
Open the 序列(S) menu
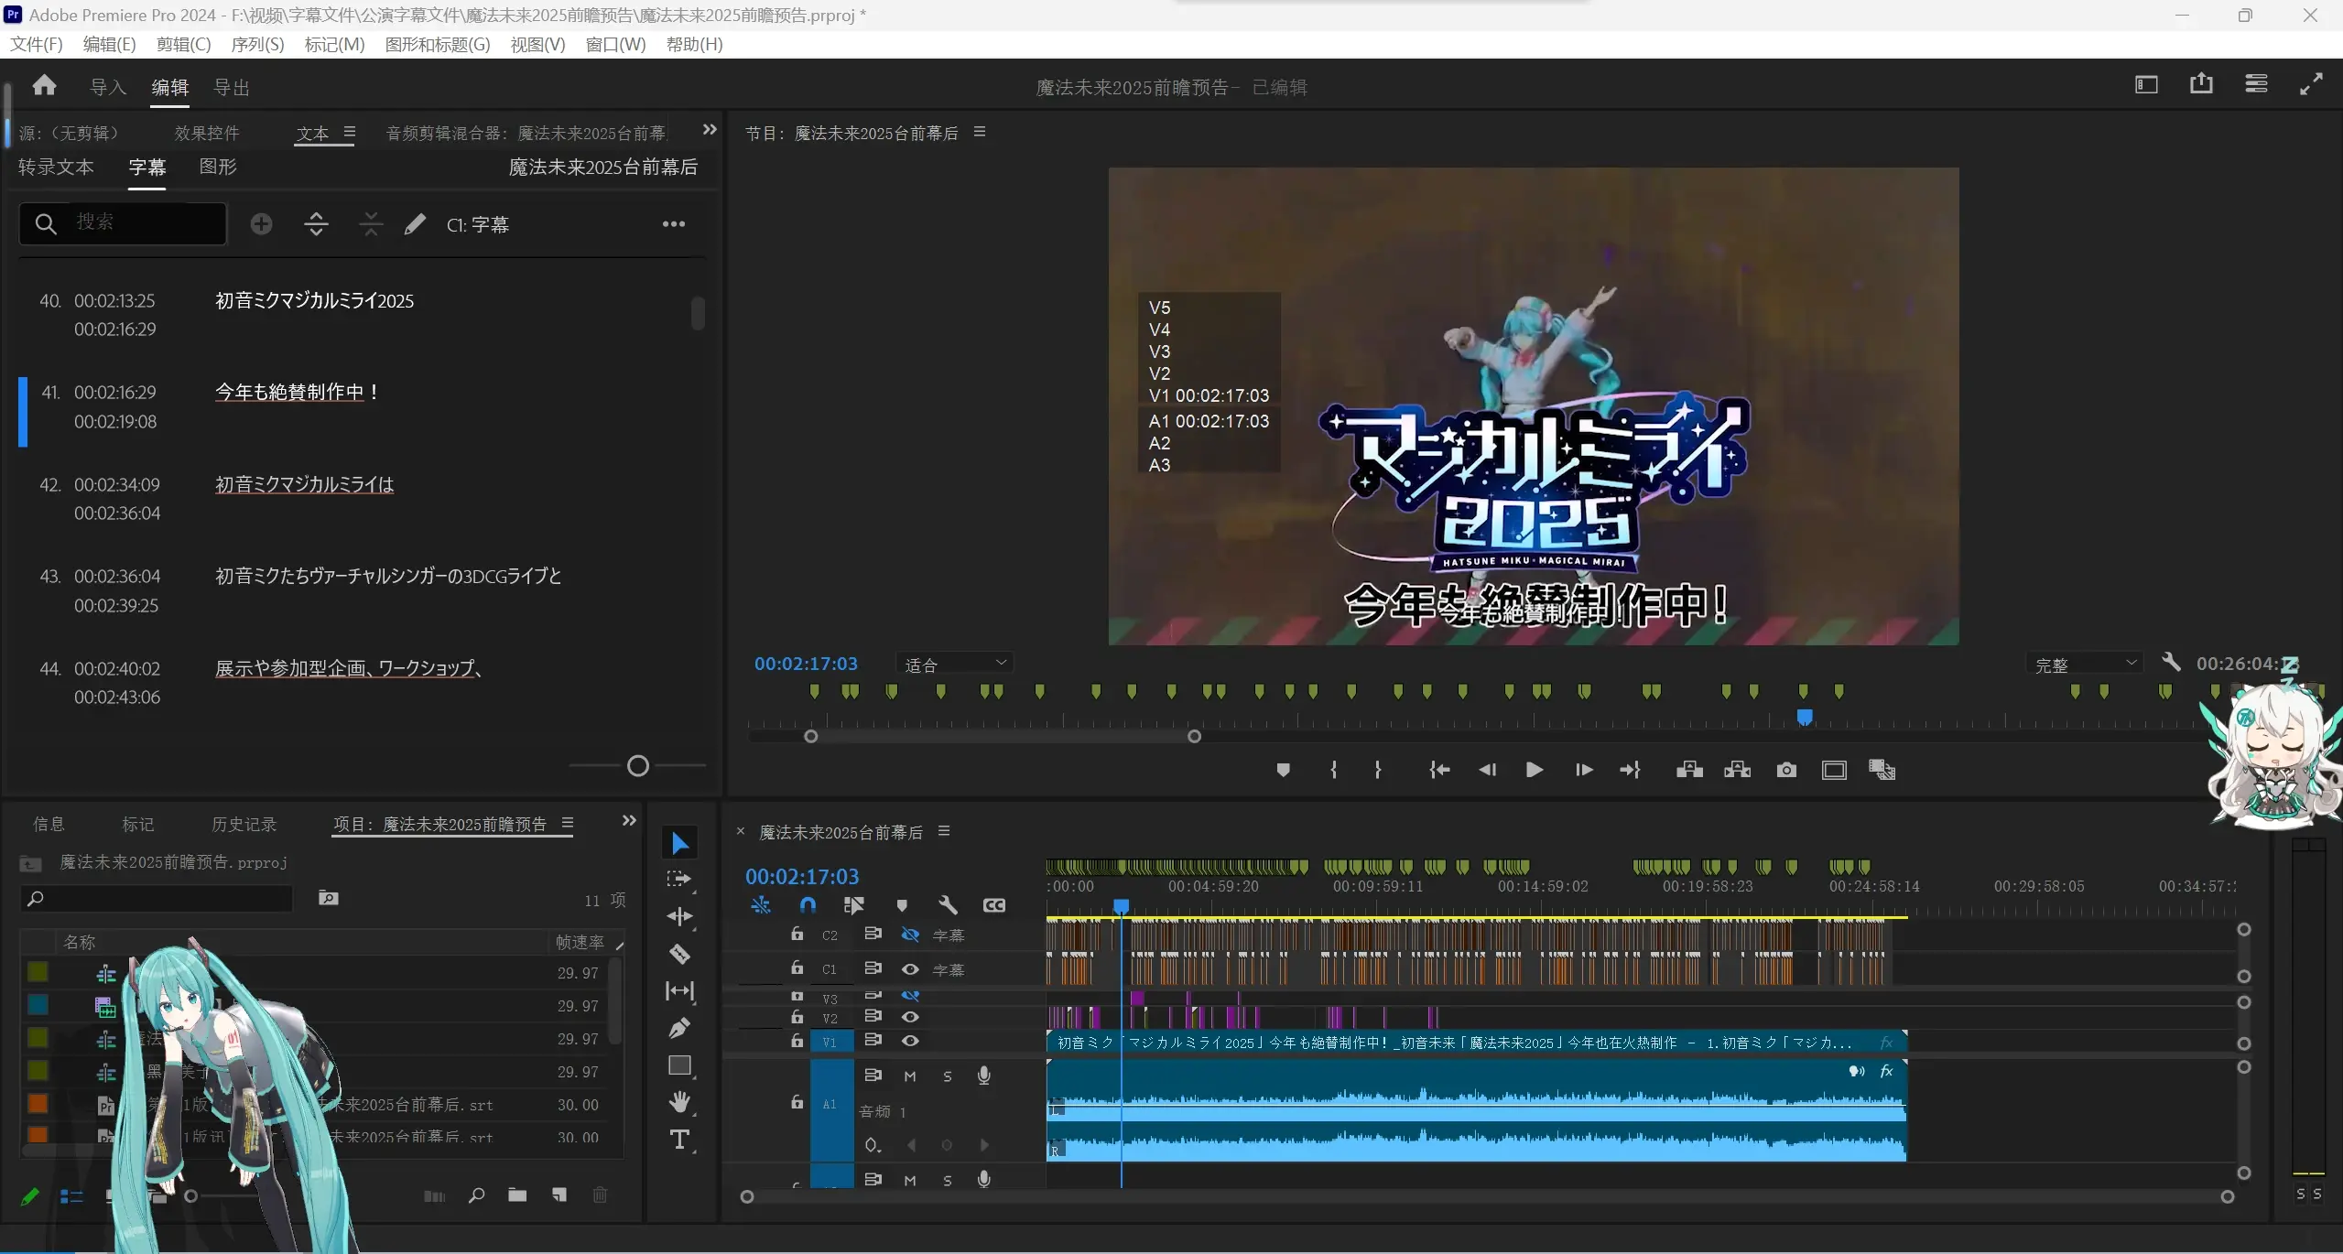[257, 44]
